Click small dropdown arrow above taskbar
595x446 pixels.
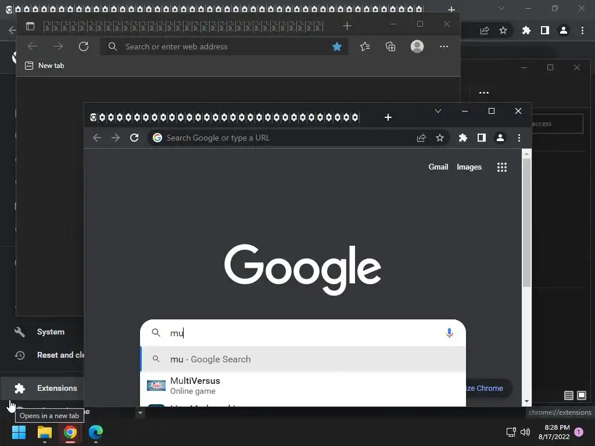(x=140, y=413)
